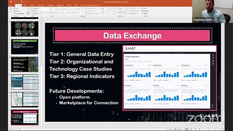Switch to Slide Sorter view in status bar
Image resolution: width=233 pixels, height=131 pixels.
191,130
